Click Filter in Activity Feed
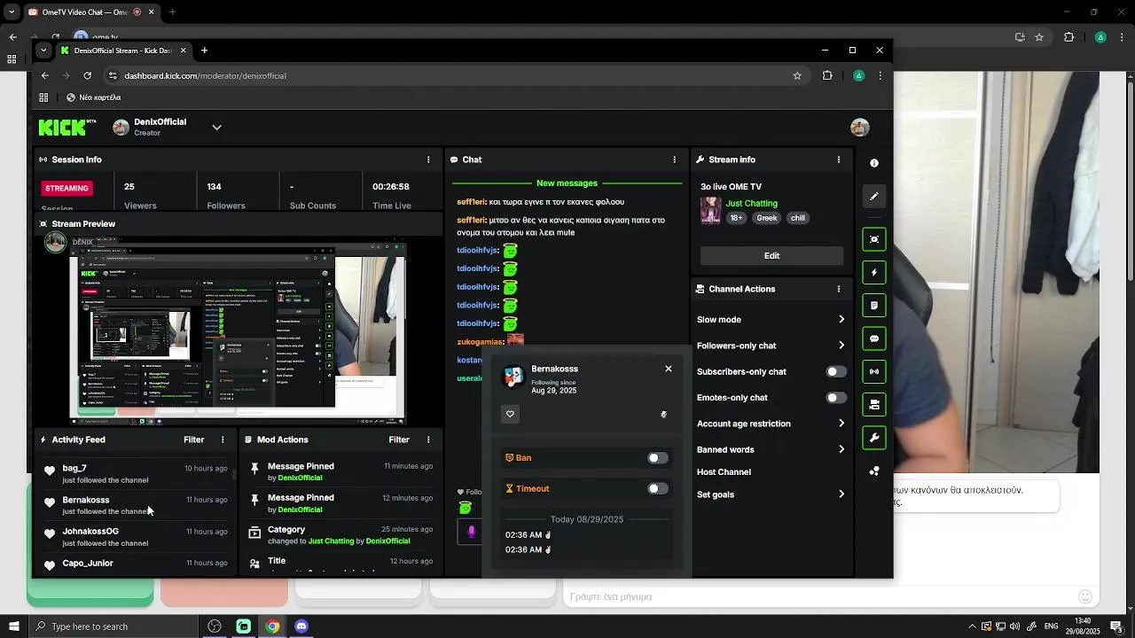The height and width of the screenshot is (638, 1135). [x=193, y=440]
